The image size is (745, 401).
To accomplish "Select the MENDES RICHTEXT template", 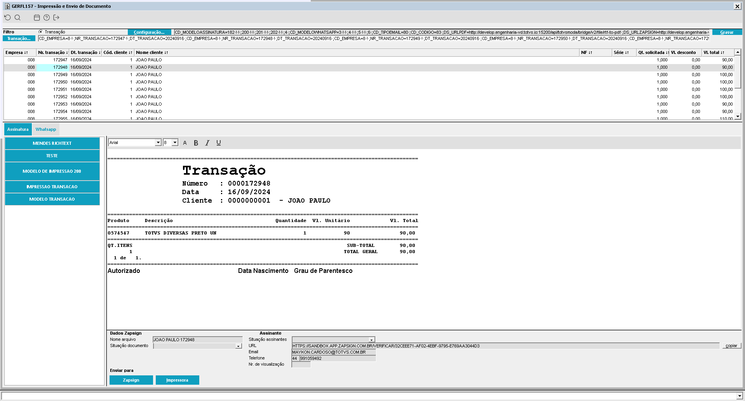I will tap(52, 143).
